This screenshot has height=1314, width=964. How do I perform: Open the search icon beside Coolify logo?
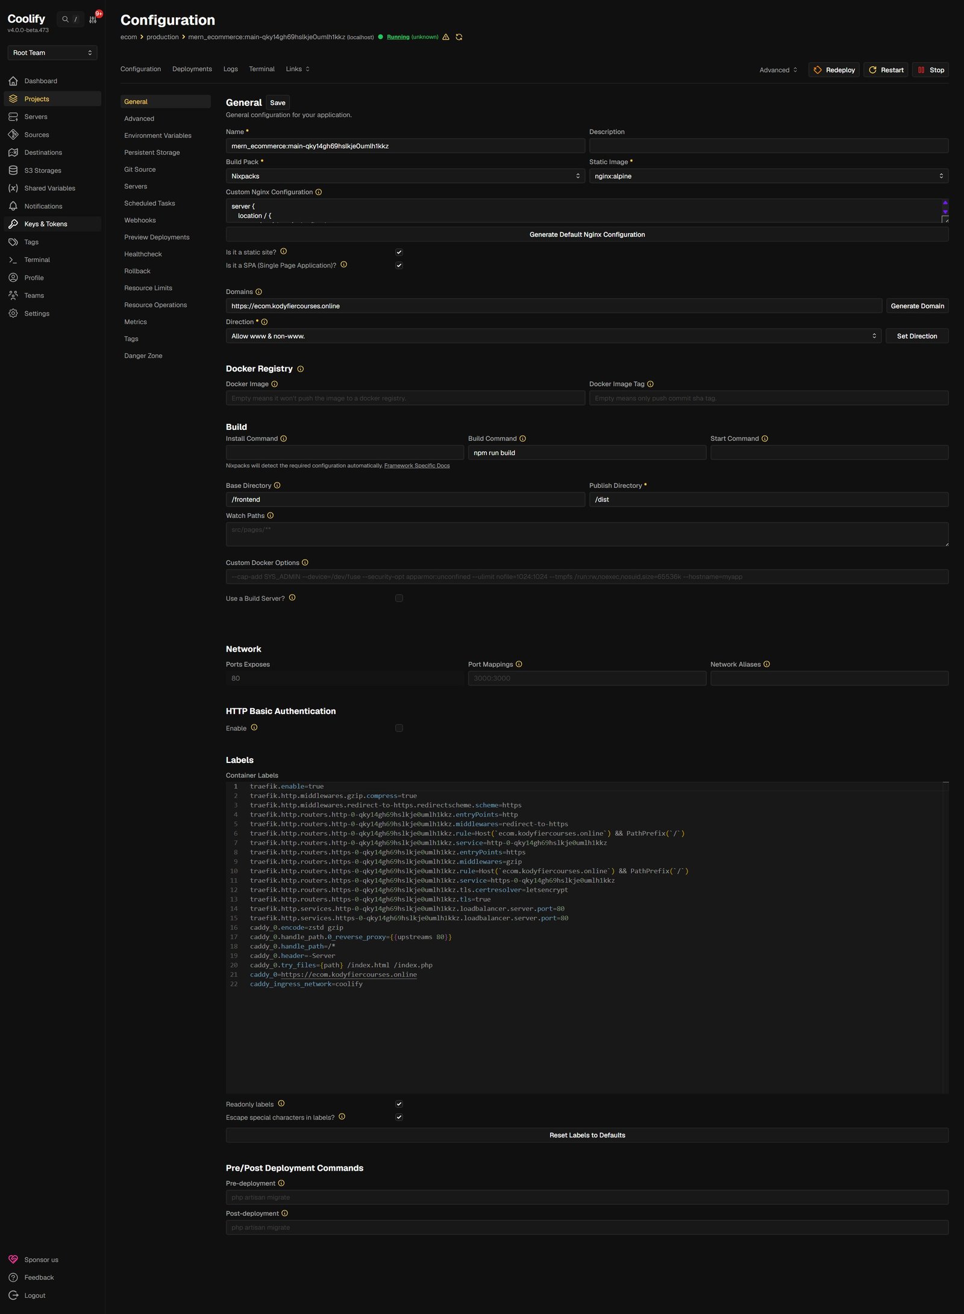point(65,19)
